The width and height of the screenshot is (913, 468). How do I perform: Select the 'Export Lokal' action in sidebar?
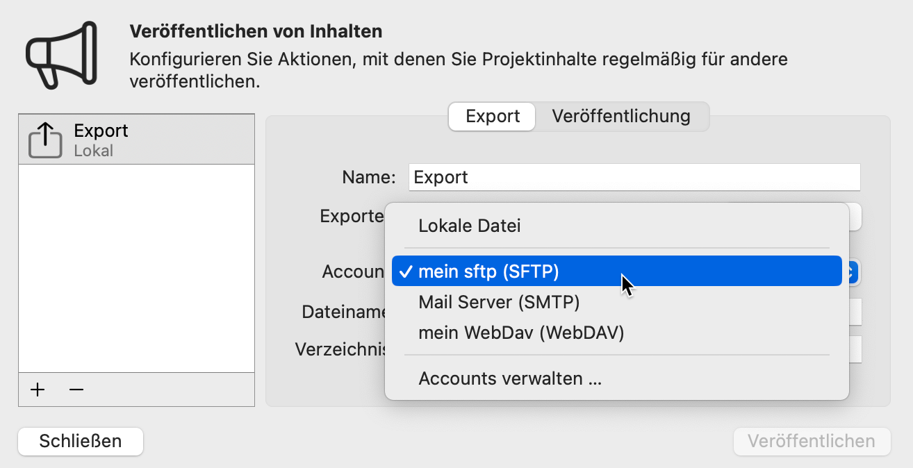(x=136, y=137)
